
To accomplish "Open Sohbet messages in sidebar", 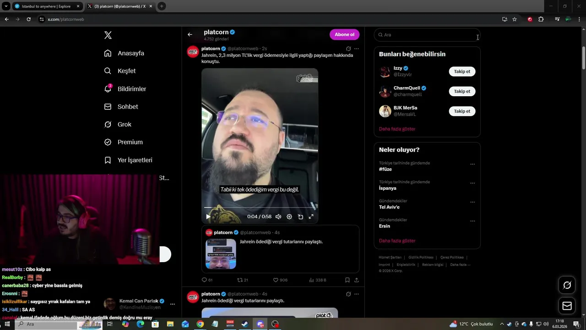I will tap(121, 107).
